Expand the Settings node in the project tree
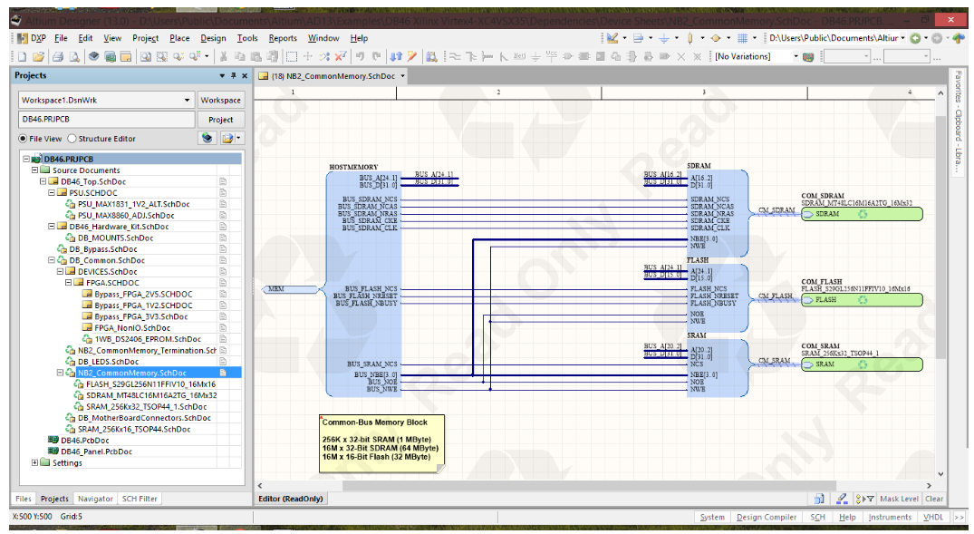Viewport: 974px width, 534px height. [34, 462]
